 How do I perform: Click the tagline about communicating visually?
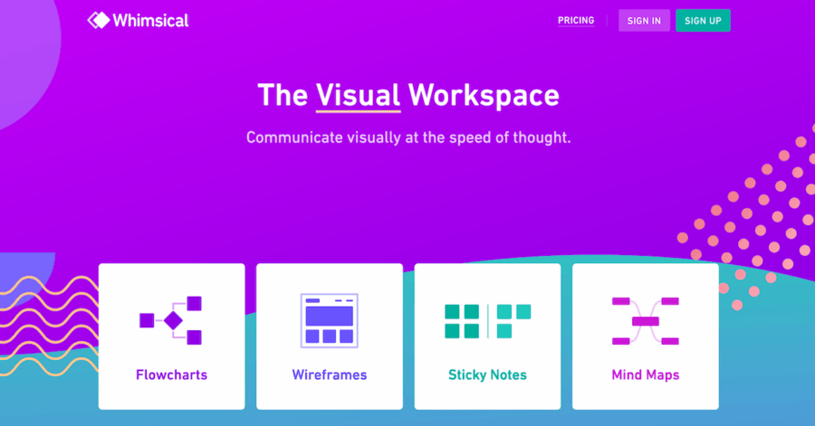(x=408, y=138)
